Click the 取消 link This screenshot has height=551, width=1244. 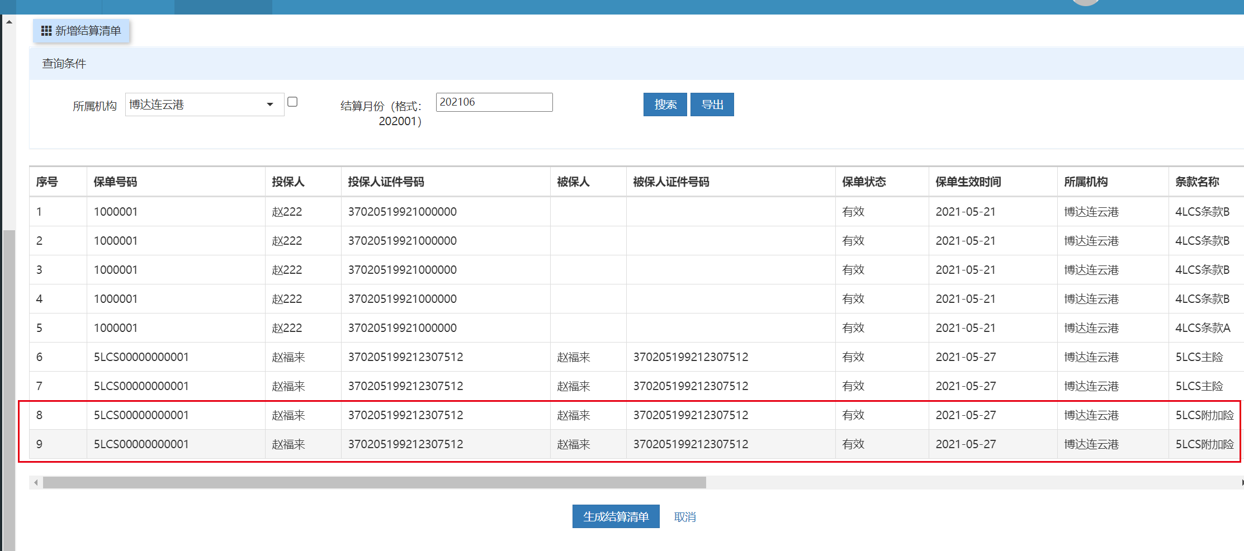[685, 517]
